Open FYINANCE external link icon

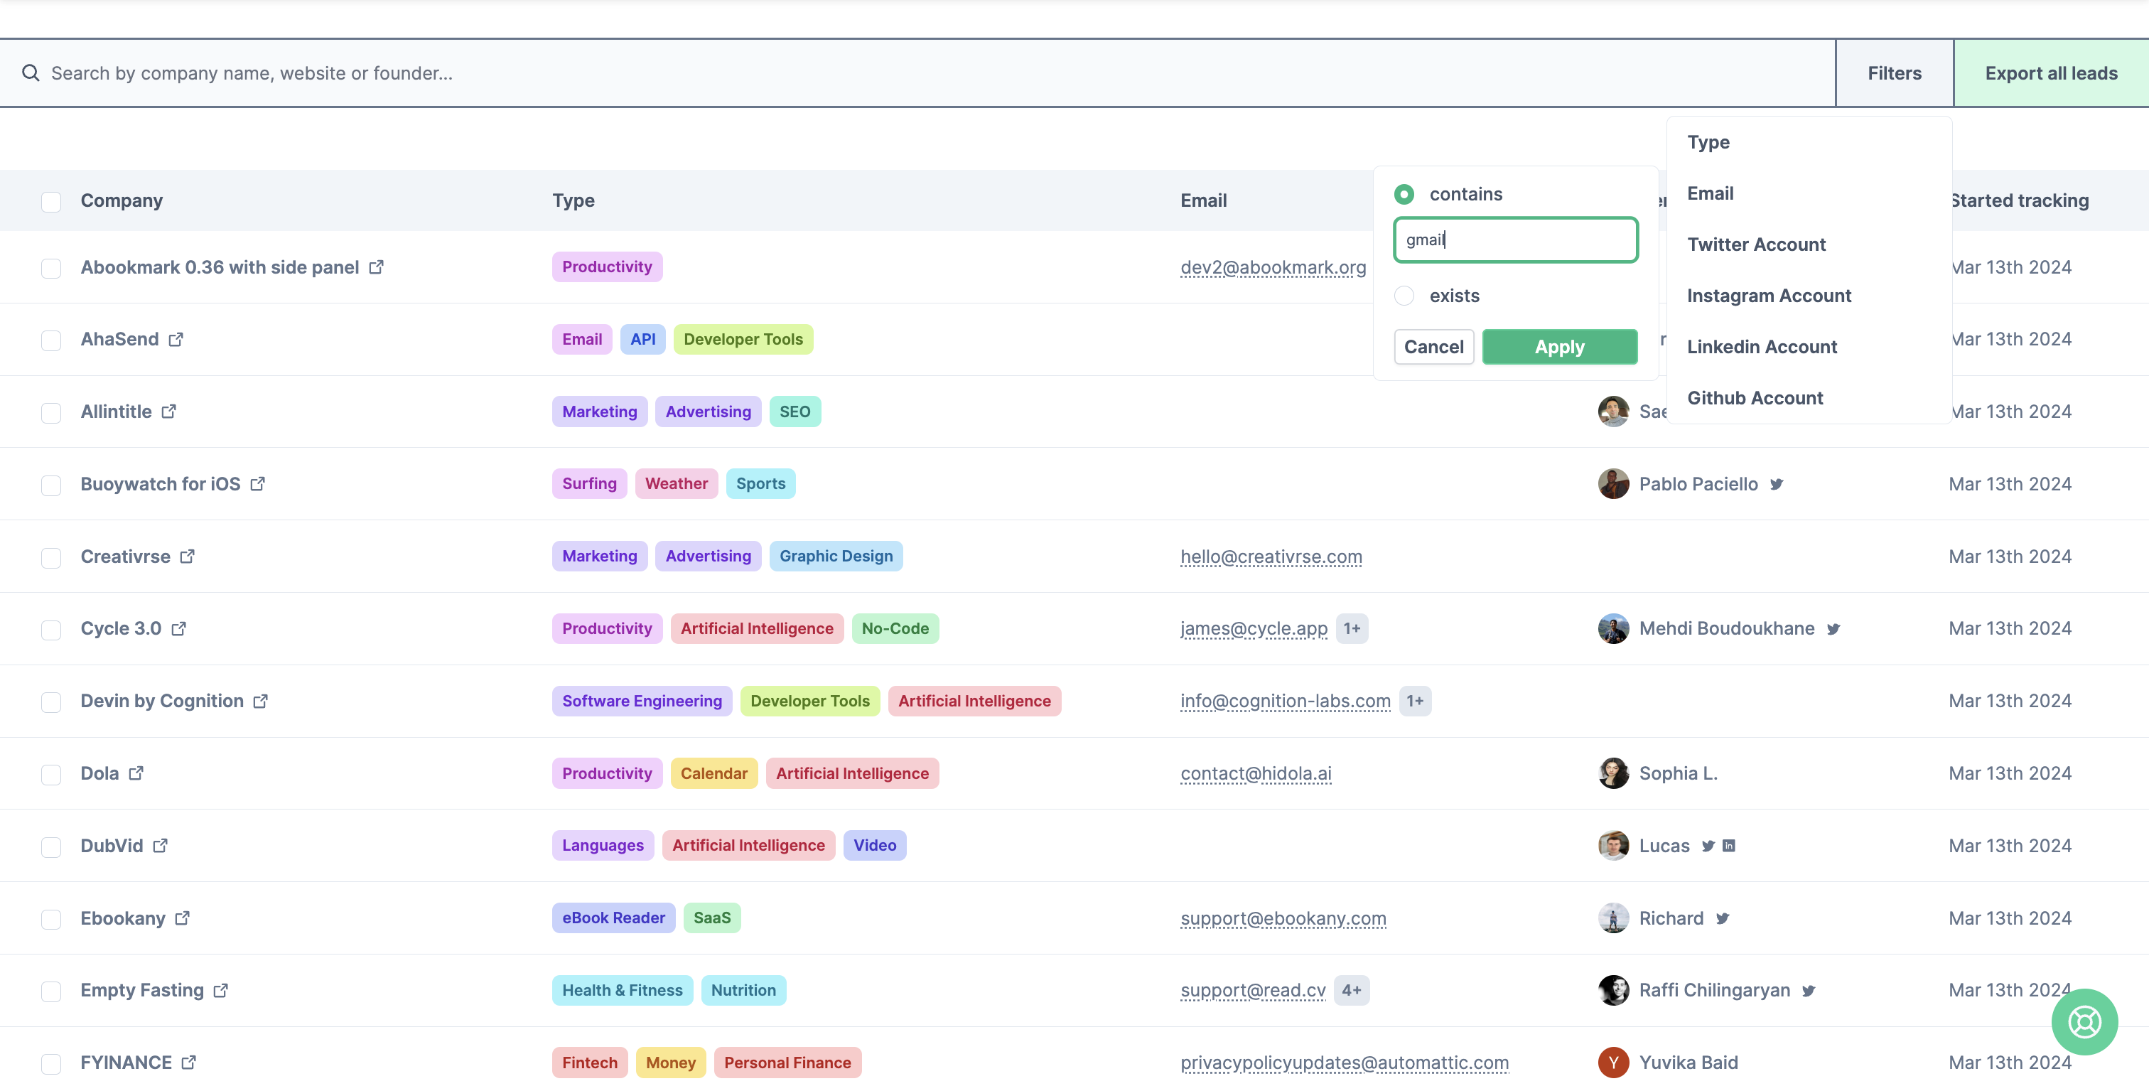pos(189,1062)
